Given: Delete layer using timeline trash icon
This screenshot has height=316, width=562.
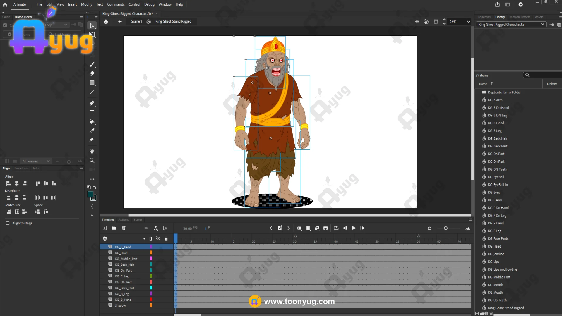Looking at the screenshot, I should click(x=124, y=228).
